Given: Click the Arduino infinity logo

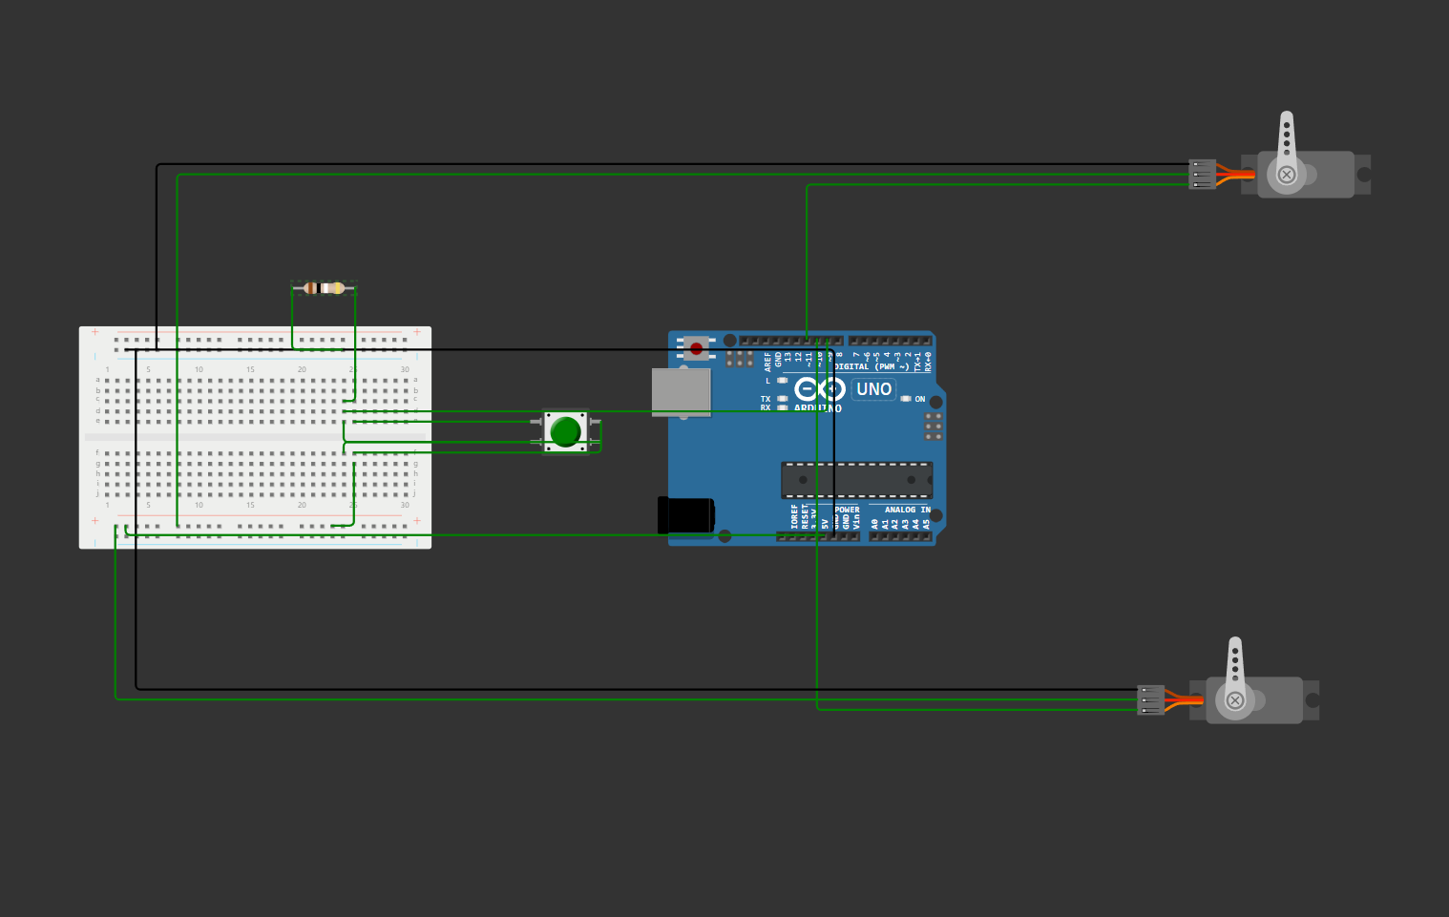Looking at the screenshot, I should 820,389.
